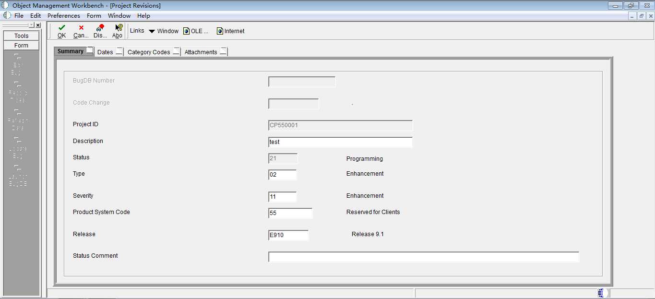The width and height of the screenshot is (655, 299).
Task: Click the Display Errors stop-sign icon
Action: point(100,28)
